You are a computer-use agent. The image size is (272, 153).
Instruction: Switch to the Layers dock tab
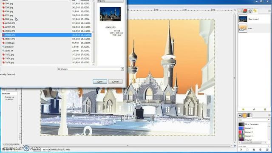point(240,11)
